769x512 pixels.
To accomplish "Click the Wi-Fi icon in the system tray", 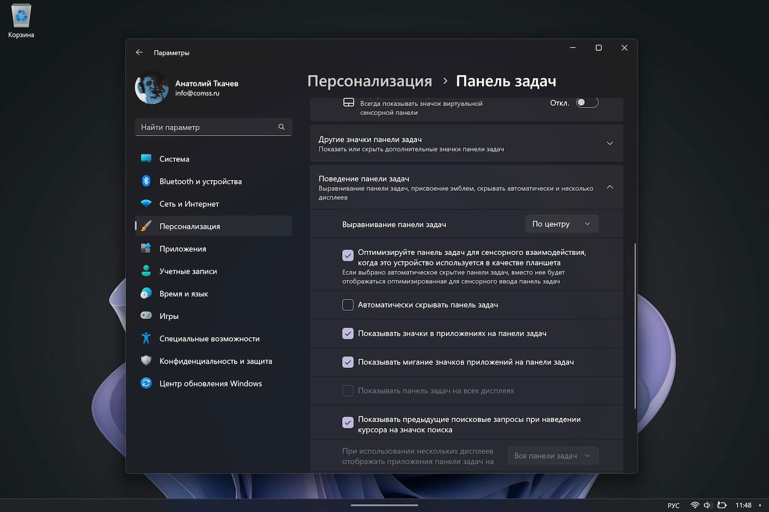I will pos(695,505).
